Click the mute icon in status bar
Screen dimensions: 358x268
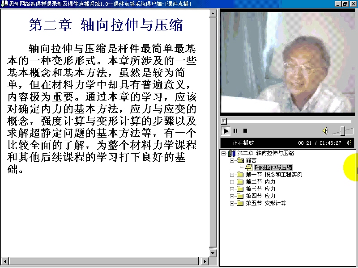[x=349, y=143]
